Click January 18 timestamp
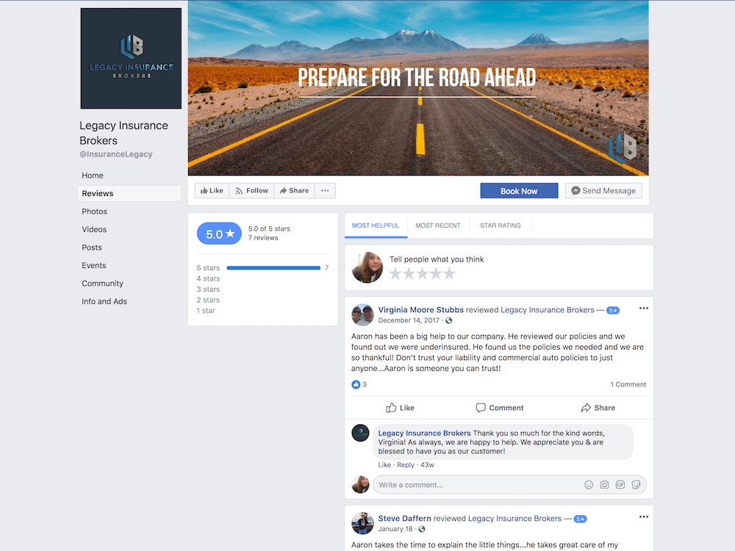This screenshot has height=551, width=735. pos(395,529)
